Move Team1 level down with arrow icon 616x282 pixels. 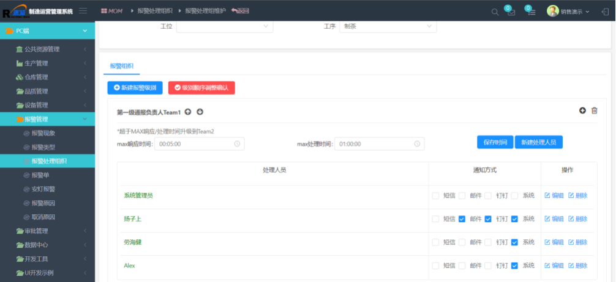pos(200,112)
